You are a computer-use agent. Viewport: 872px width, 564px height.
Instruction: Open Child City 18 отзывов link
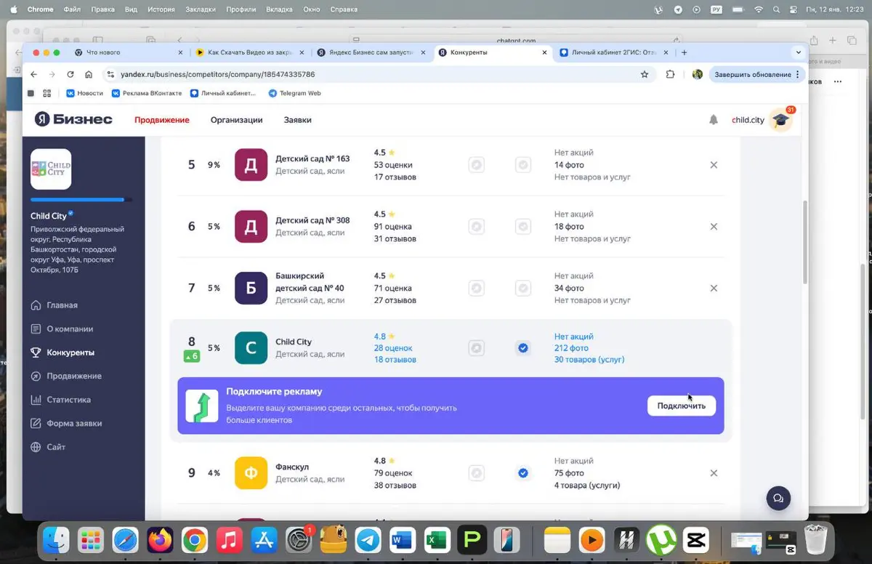395,360
